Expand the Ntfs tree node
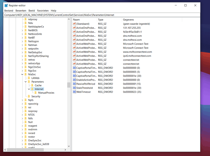 pyautogui.click(x=22, y=118)
